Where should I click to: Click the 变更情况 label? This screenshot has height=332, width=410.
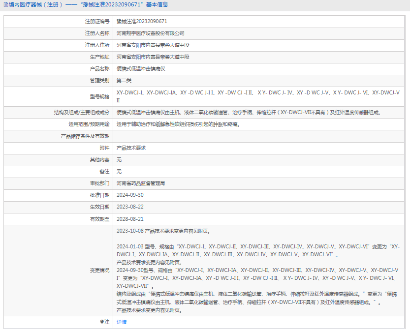[x=99, y=271]
